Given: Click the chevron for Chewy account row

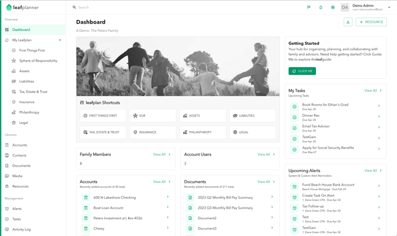Looking at the screenshot, I should pos(168,228).
